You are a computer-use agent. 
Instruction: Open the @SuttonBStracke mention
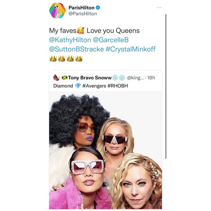point(76,49)
